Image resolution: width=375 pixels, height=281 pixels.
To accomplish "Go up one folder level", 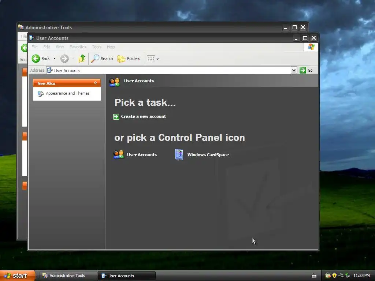I will click(82, 59).
